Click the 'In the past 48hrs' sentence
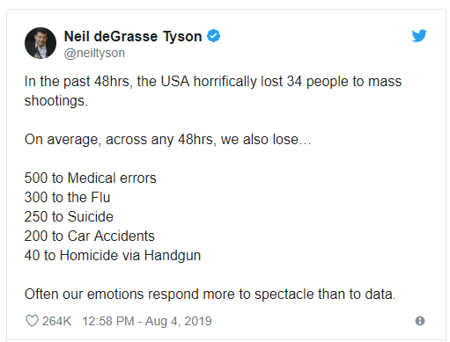450x342 pixels. [213, 91]
